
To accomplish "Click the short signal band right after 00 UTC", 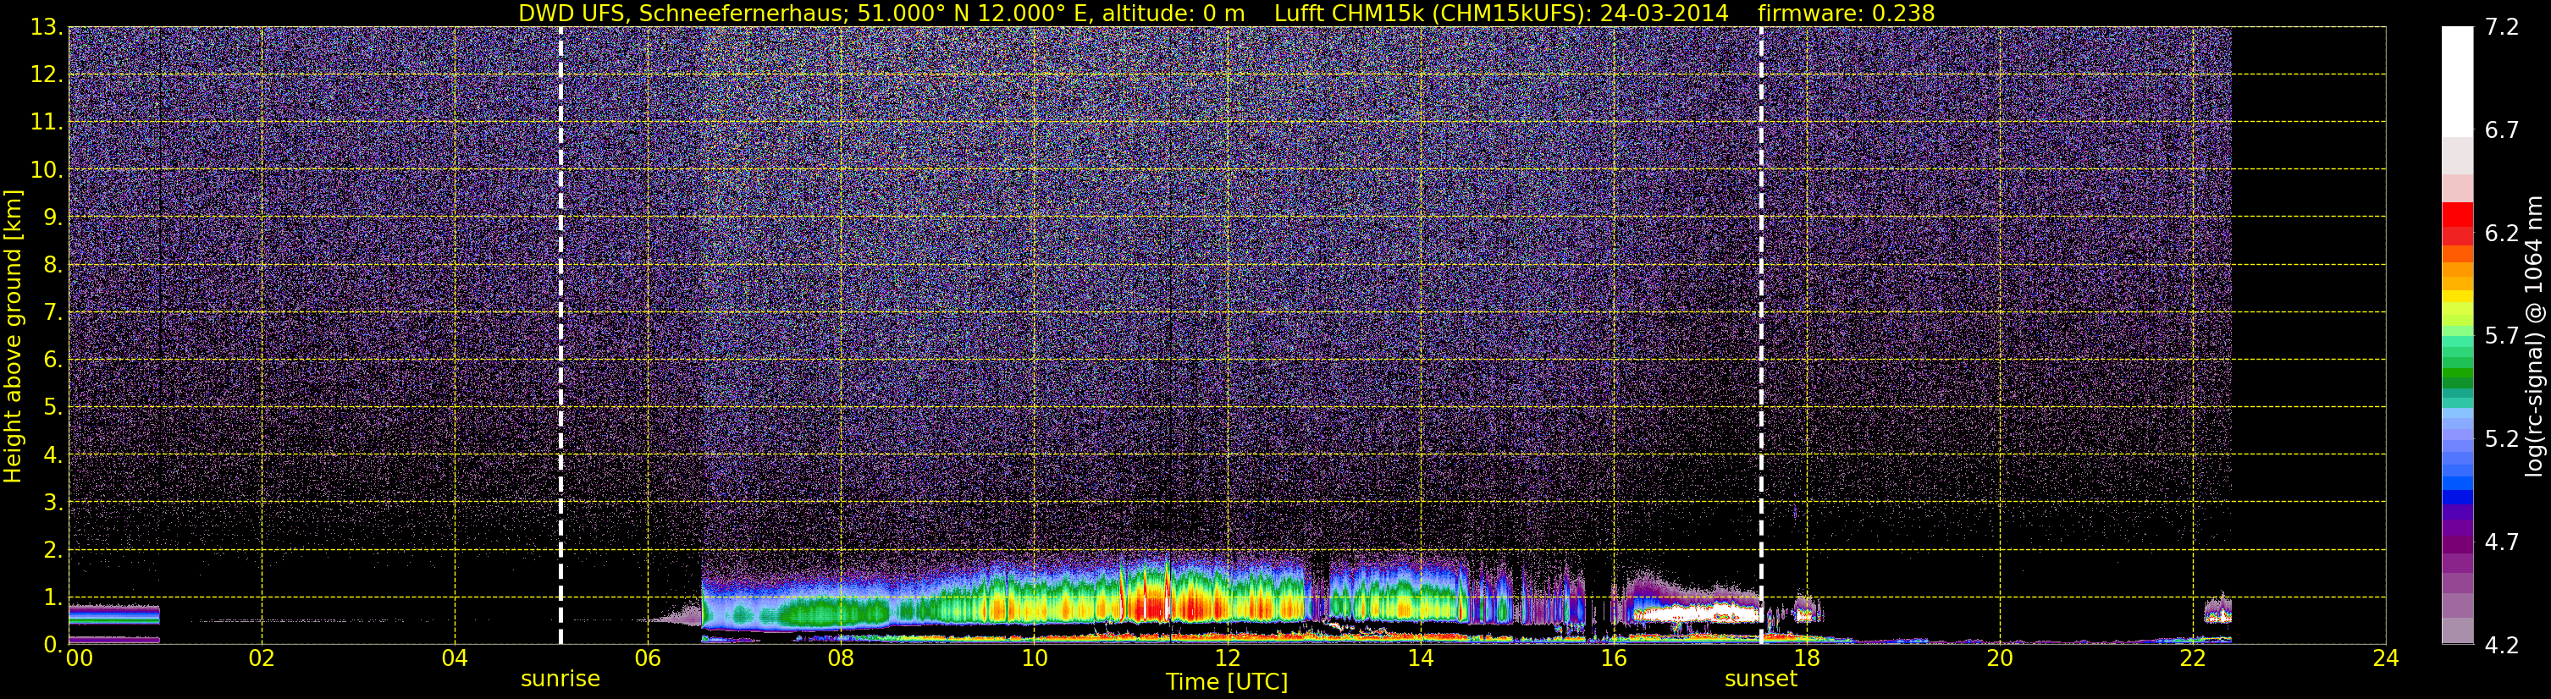I will point(114,615).
